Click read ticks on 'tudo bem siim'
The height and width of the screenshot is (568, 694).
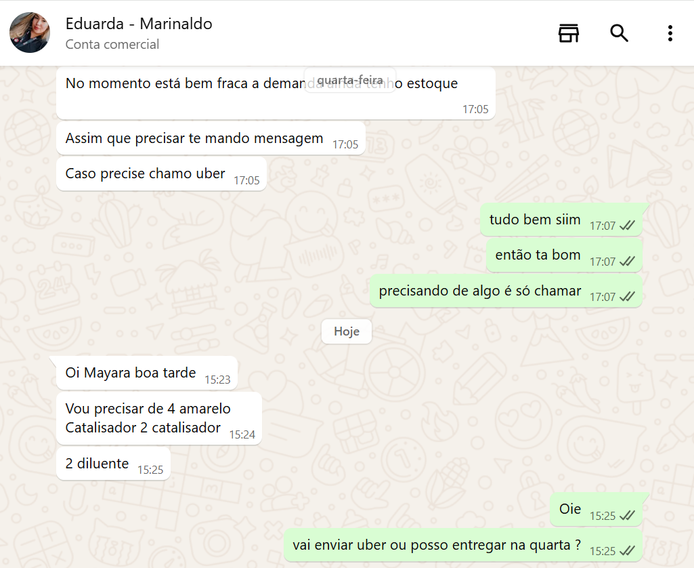627,226
